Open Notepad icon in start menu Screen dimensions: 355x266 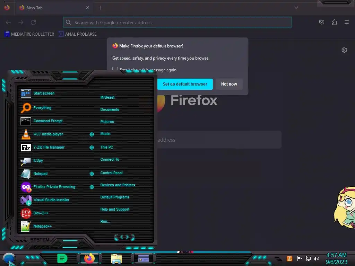[26, 174]
